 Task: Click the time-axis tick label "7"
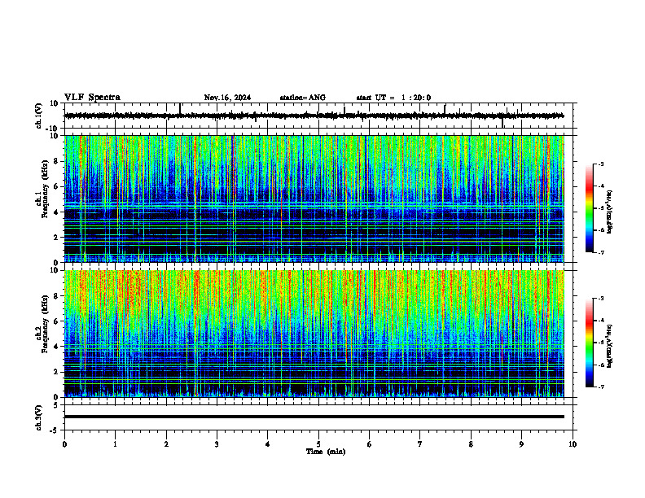(x=420, y=444)
